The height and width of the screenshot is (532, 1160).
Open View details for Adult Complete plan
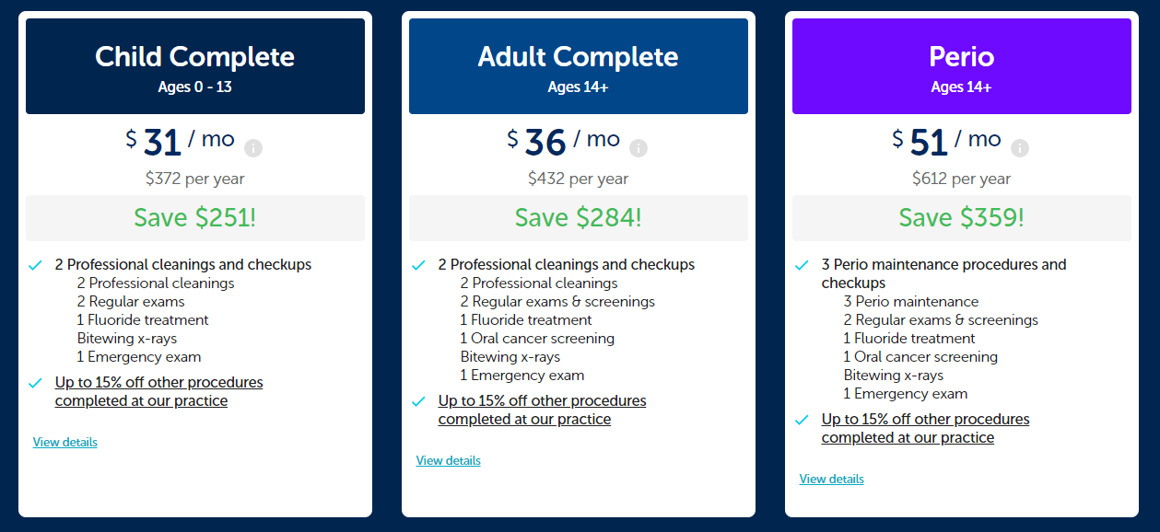click(x=449, y=461)
